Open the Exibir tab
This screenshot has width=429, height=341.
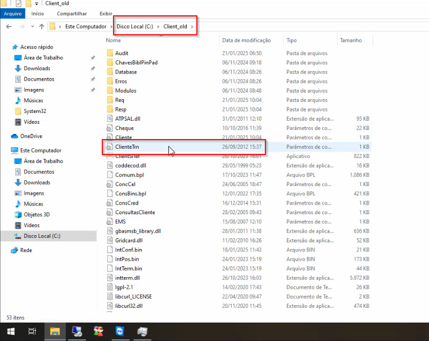coord(106,14)
